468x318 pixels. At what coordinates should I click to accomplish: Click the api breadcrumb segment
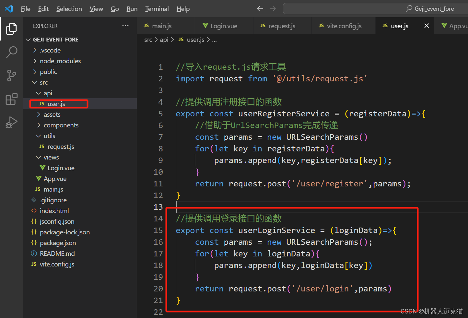tap(164, 40)
